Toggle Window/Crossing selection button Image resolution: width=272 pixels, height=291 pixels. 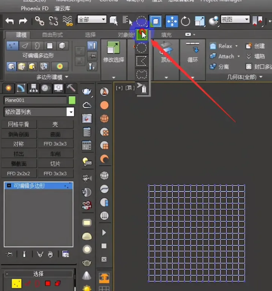point(155,20)
